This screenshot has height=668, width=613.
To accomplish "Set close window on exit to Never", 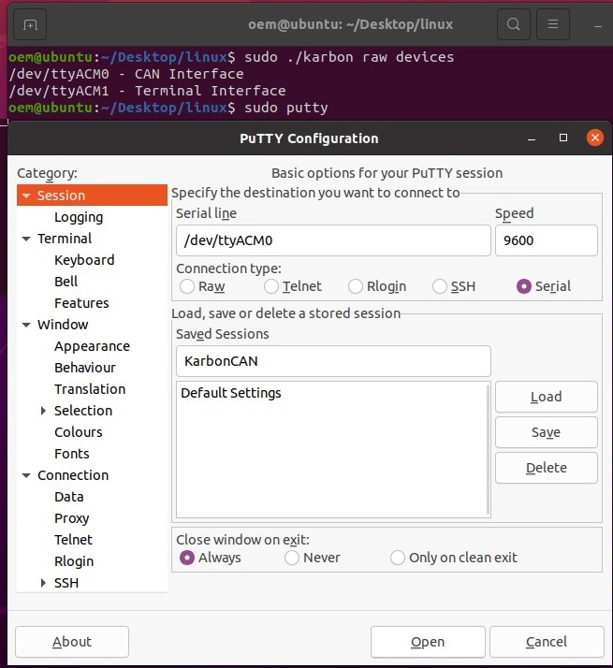I will 292,558.
